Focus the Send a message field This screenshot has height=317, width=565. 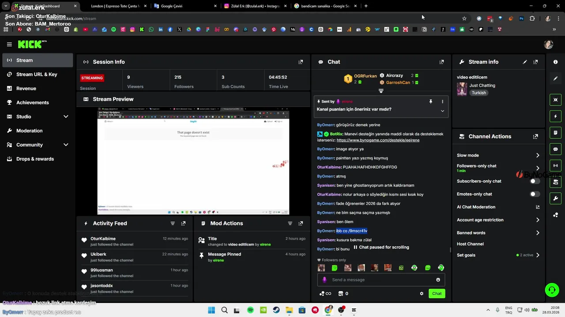(381, 280)
